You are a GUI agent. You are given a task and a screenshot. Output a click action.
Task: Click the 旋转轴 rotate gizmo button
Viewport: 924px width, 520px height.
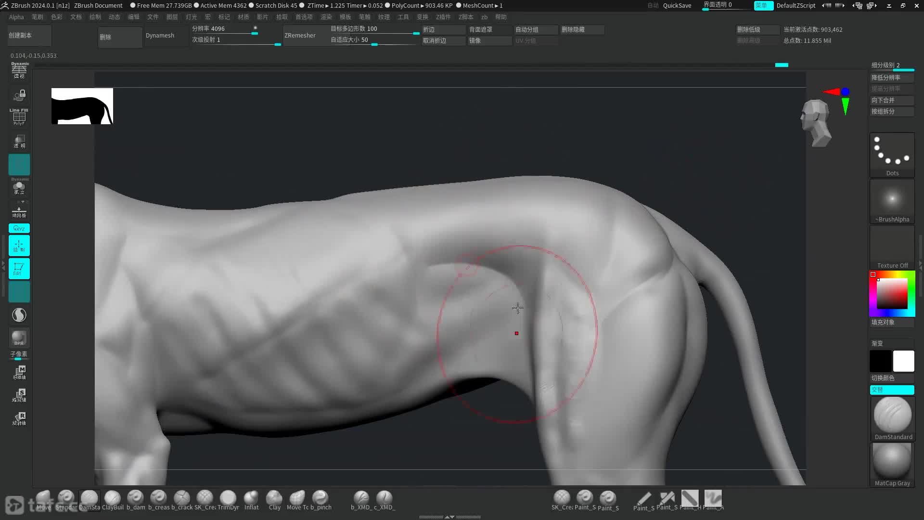[x=19, y=419]
